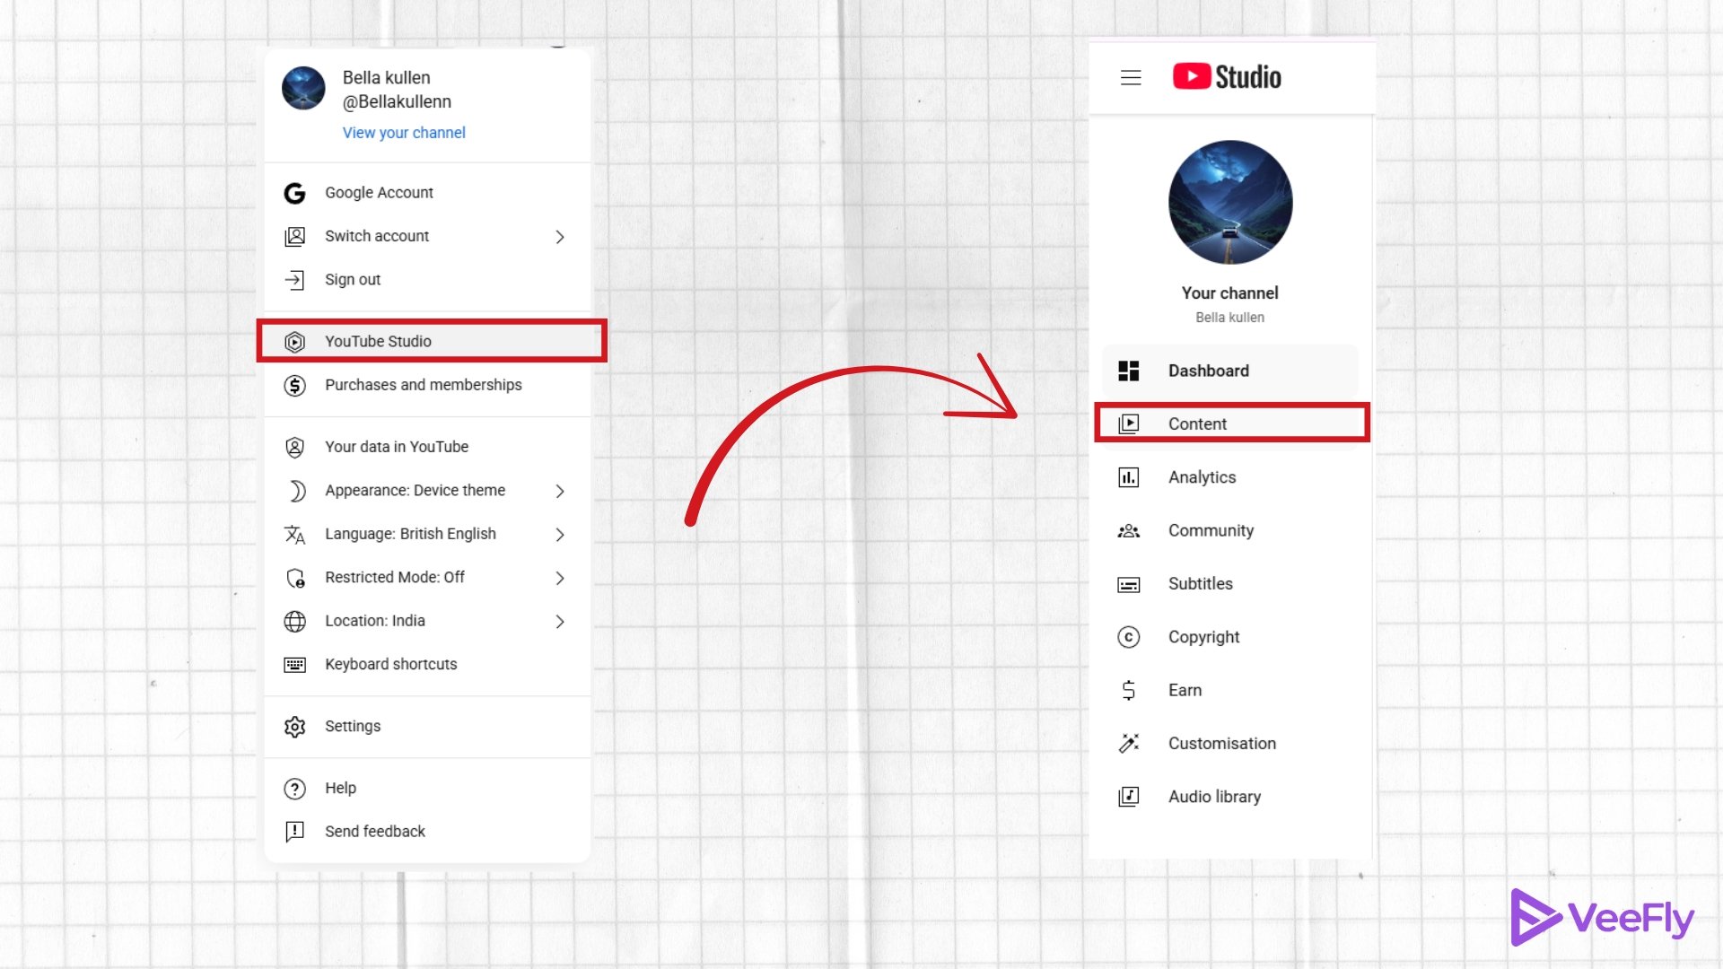
Task: Open Analytics via its bar-chart icon
Action: [1128, 476]
